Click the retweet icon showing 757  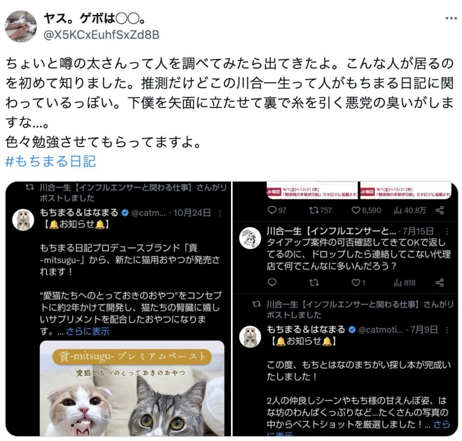point(313,210)
